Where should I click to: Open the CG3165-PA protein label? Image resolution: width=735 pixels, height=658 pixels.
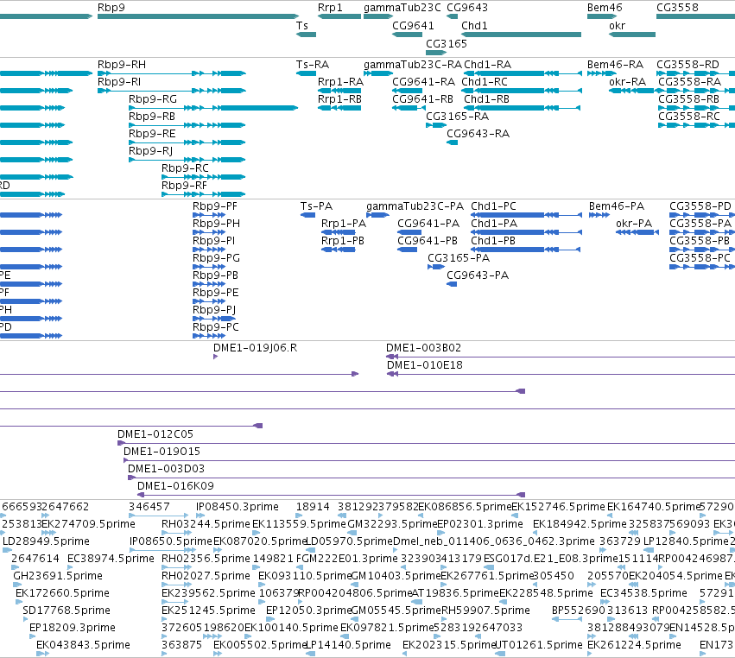click(x=459, y=258)
